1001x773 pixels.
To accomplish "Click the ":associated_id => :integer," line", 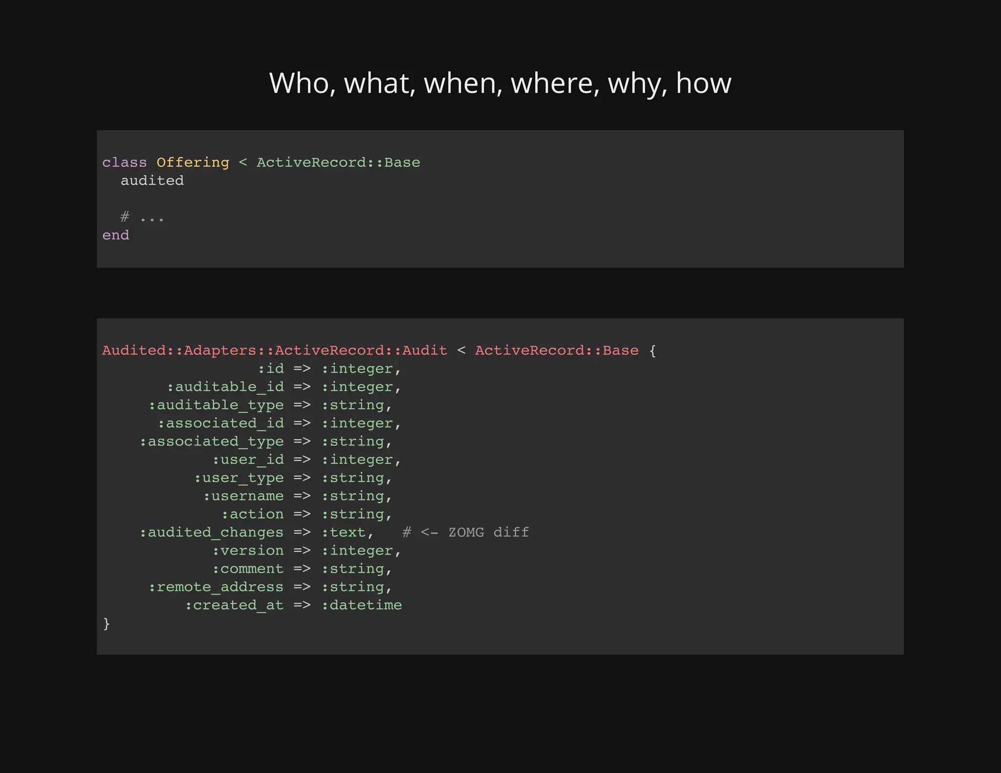I will point(280,423).
